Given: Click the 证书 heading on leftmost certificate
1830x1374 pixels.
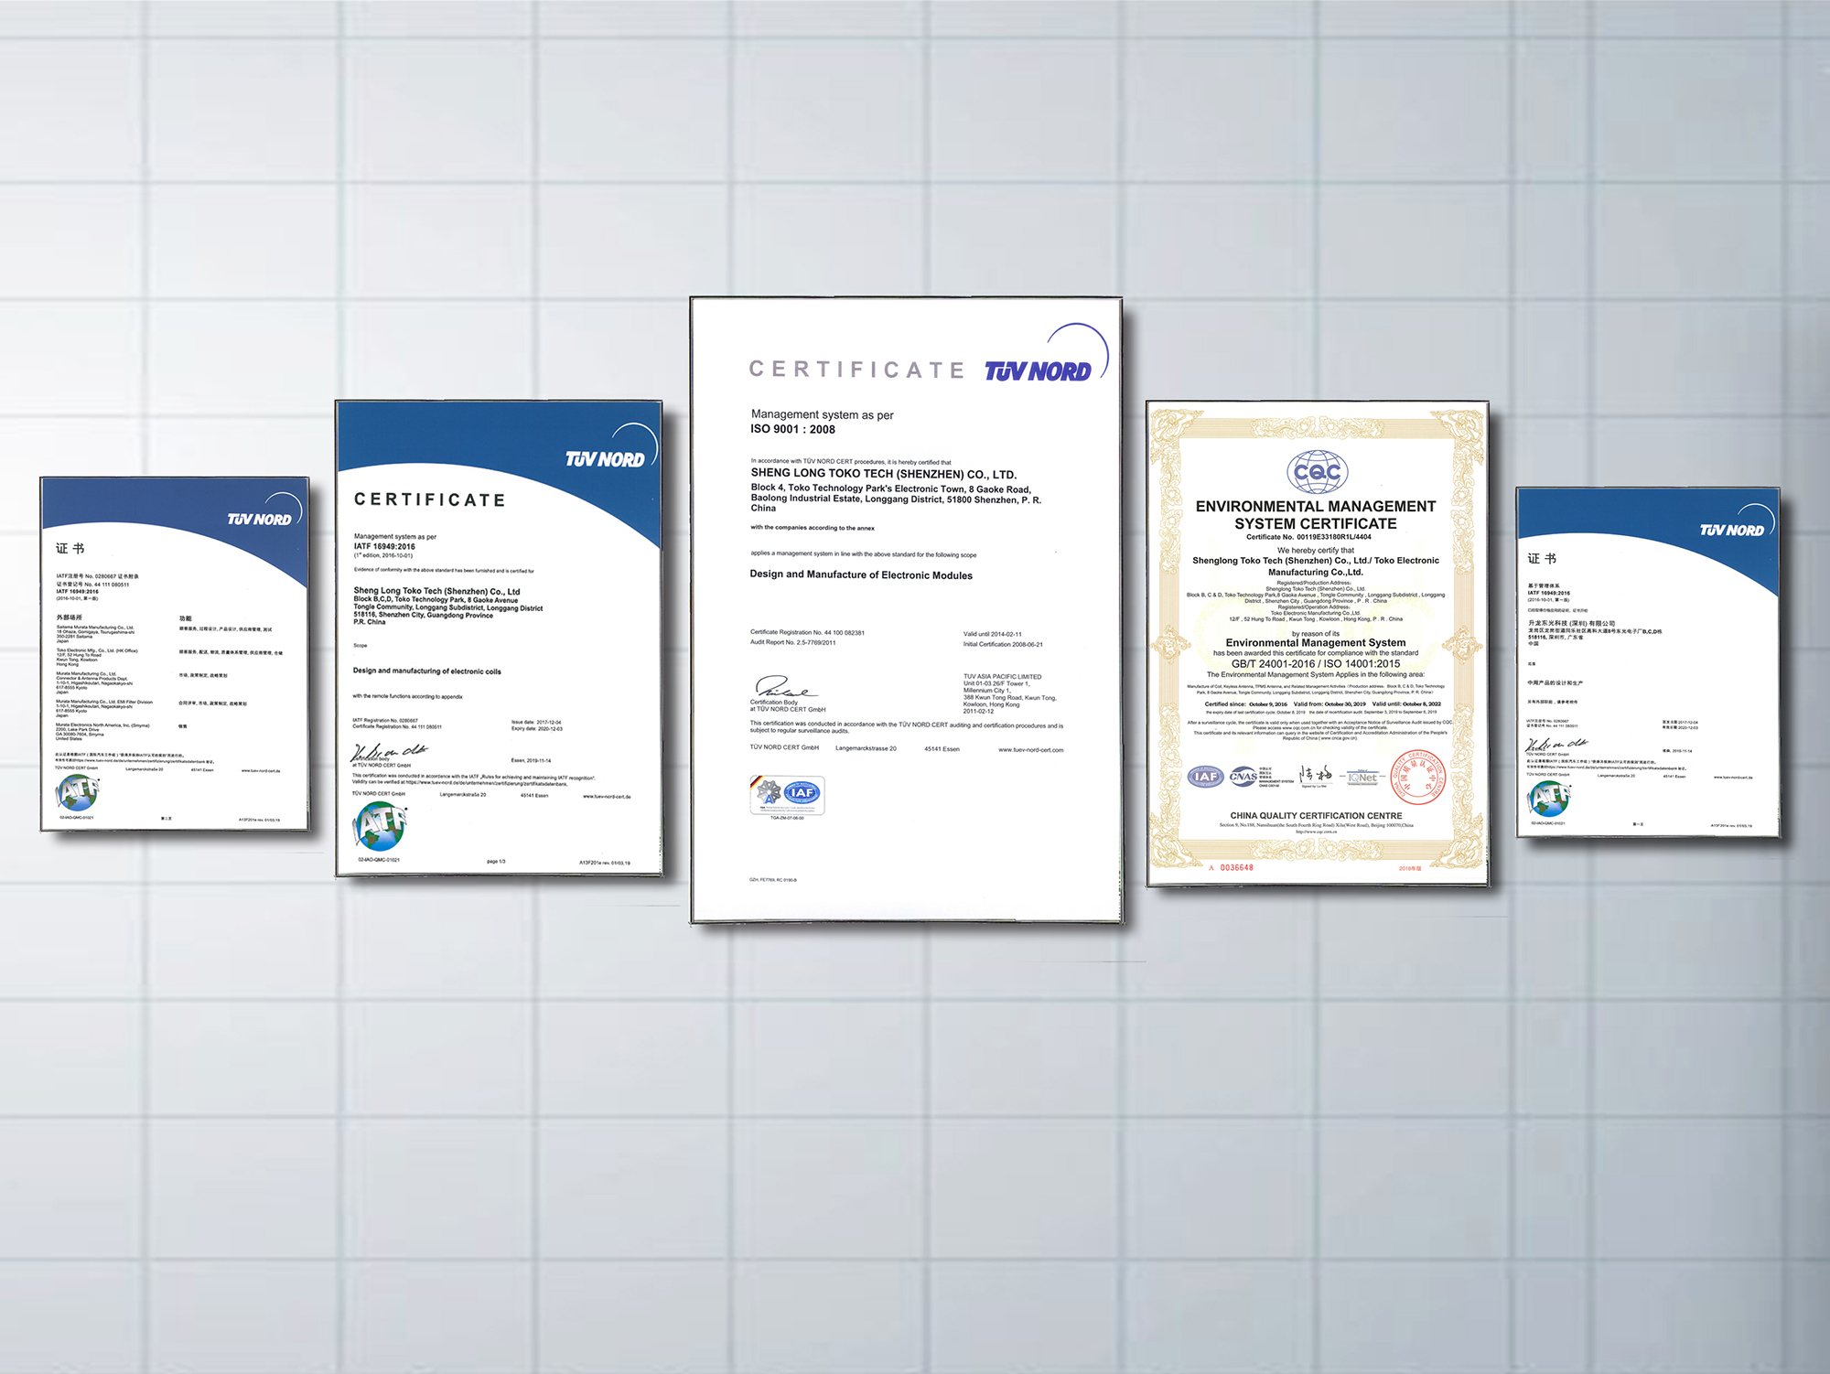Looking at the screenshot, I should tap(70, 548).
